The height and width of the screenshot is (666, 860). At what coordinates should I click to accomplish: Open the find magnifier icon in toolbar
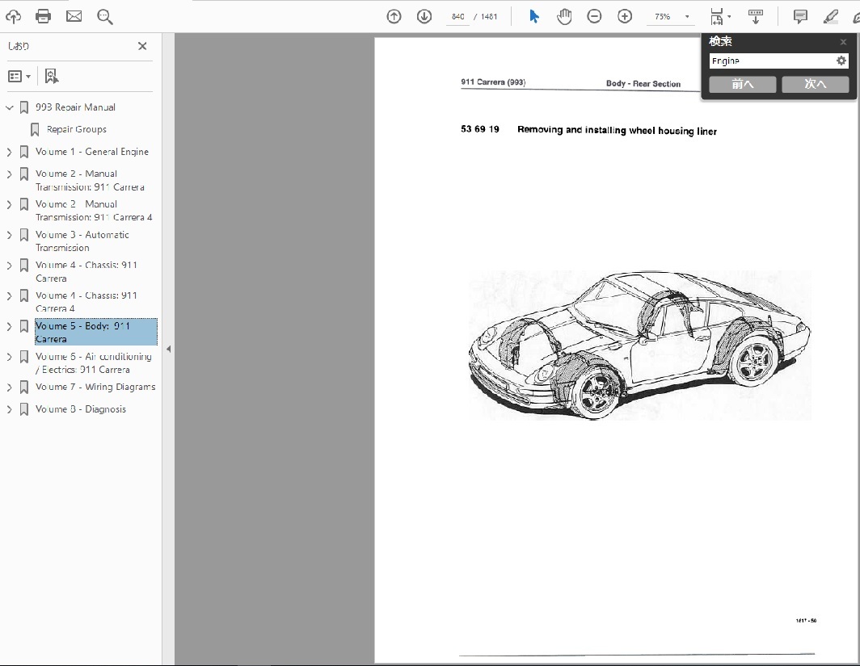pos(105,17)
